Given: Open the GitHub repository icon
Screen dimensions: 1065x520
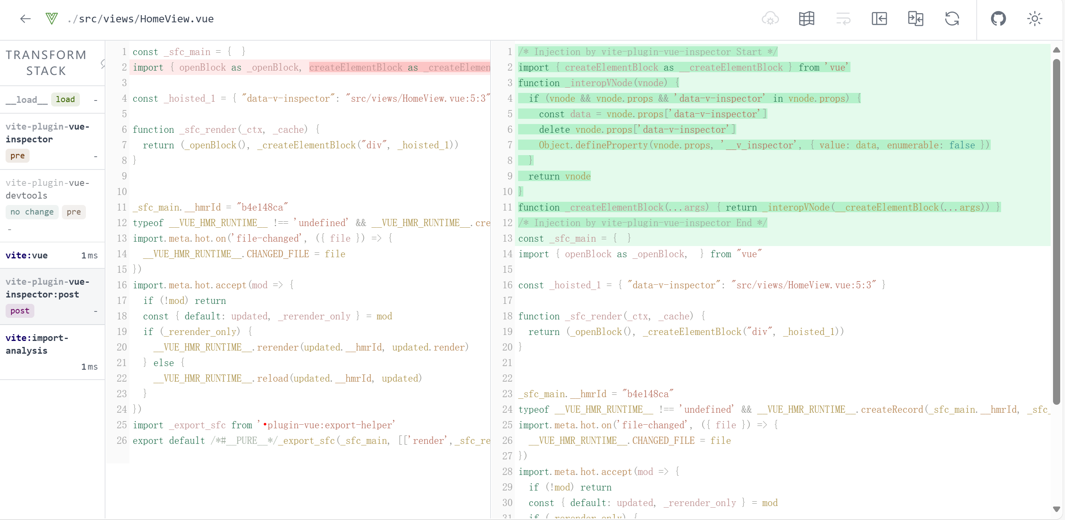Looking at the screenshot, I should click(x=998, y=19).
